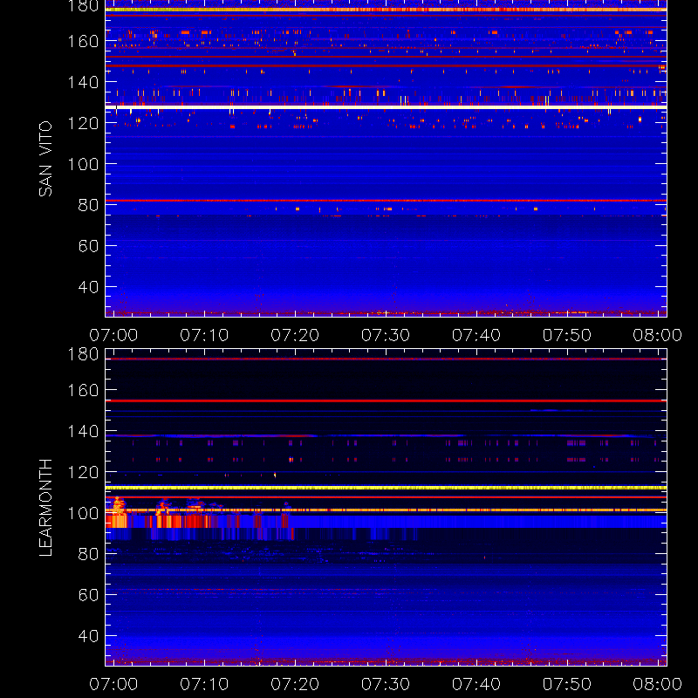Click the yellow horizontal band in Learmonth spectrogram
The height and width of the screenshot is (698, 698).
pos(386,489)
